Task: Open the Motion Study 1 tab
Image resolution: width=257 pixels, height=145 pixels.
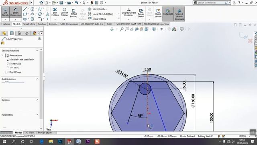Action: tap(46, 133)
